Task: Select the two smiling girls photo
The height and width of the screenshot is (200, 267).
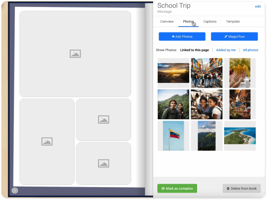Action: (x=206, y=104)
